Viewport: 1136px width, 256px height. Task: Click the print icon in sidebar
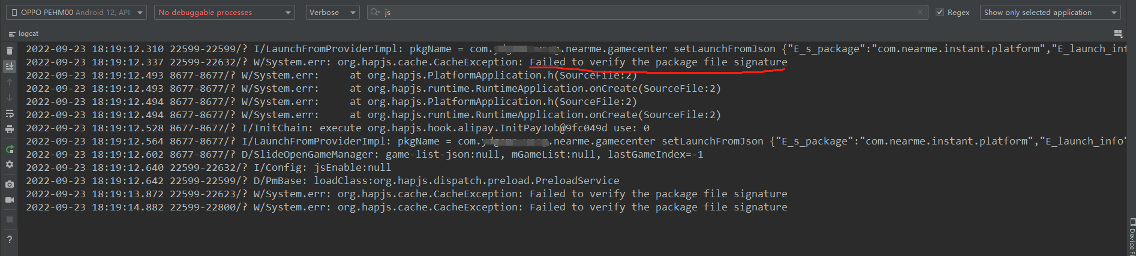[10, 129]
